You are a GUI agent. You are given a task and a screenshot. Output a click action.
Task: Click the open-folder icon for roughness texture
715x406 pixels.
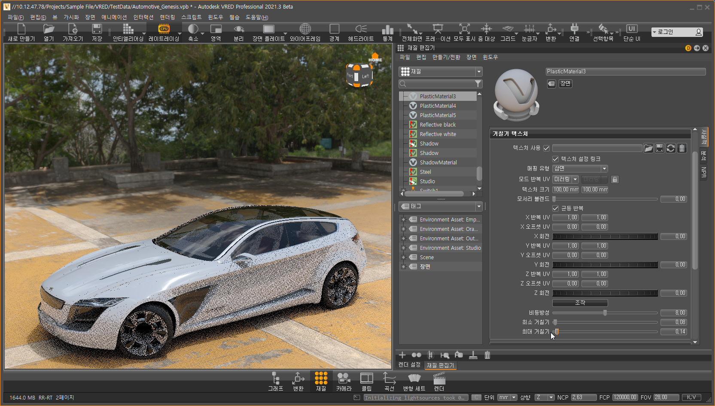click(648, 148)
